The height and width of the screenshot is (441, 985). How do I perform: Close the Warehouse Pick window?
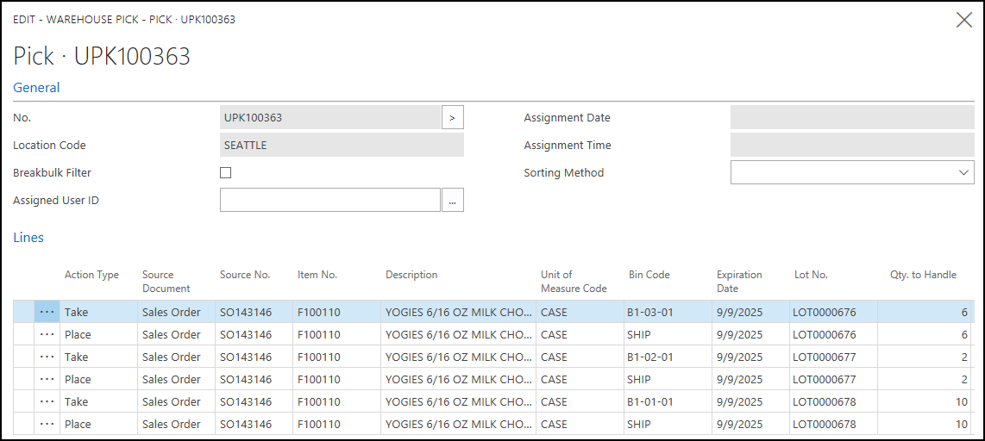tap(964, 21)
